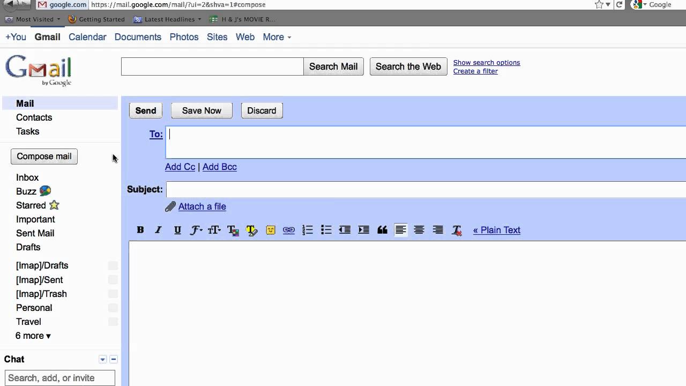
Task: Open Create a filter link
Action: point(475,71)
